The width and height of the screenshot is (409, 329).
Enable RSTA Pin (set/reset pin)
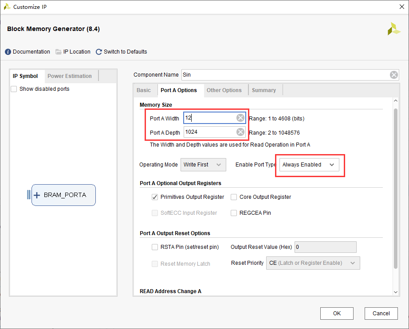tap(155, 247)
